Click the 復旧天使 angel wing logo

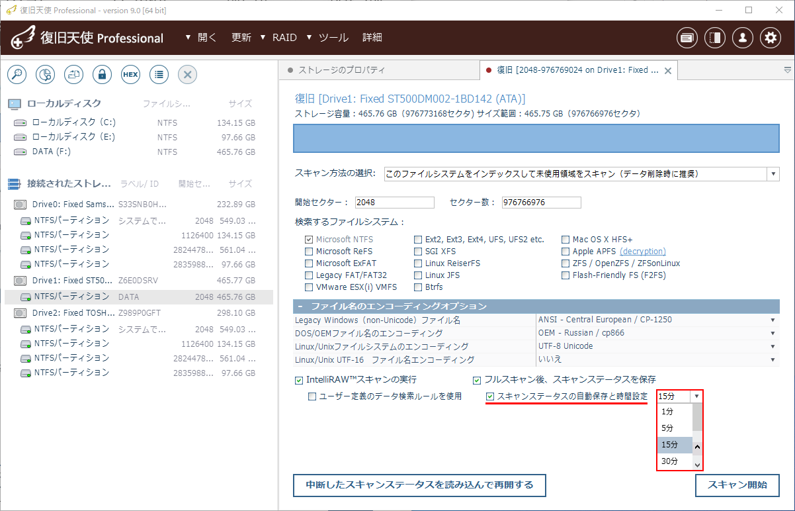click(22, 38)
